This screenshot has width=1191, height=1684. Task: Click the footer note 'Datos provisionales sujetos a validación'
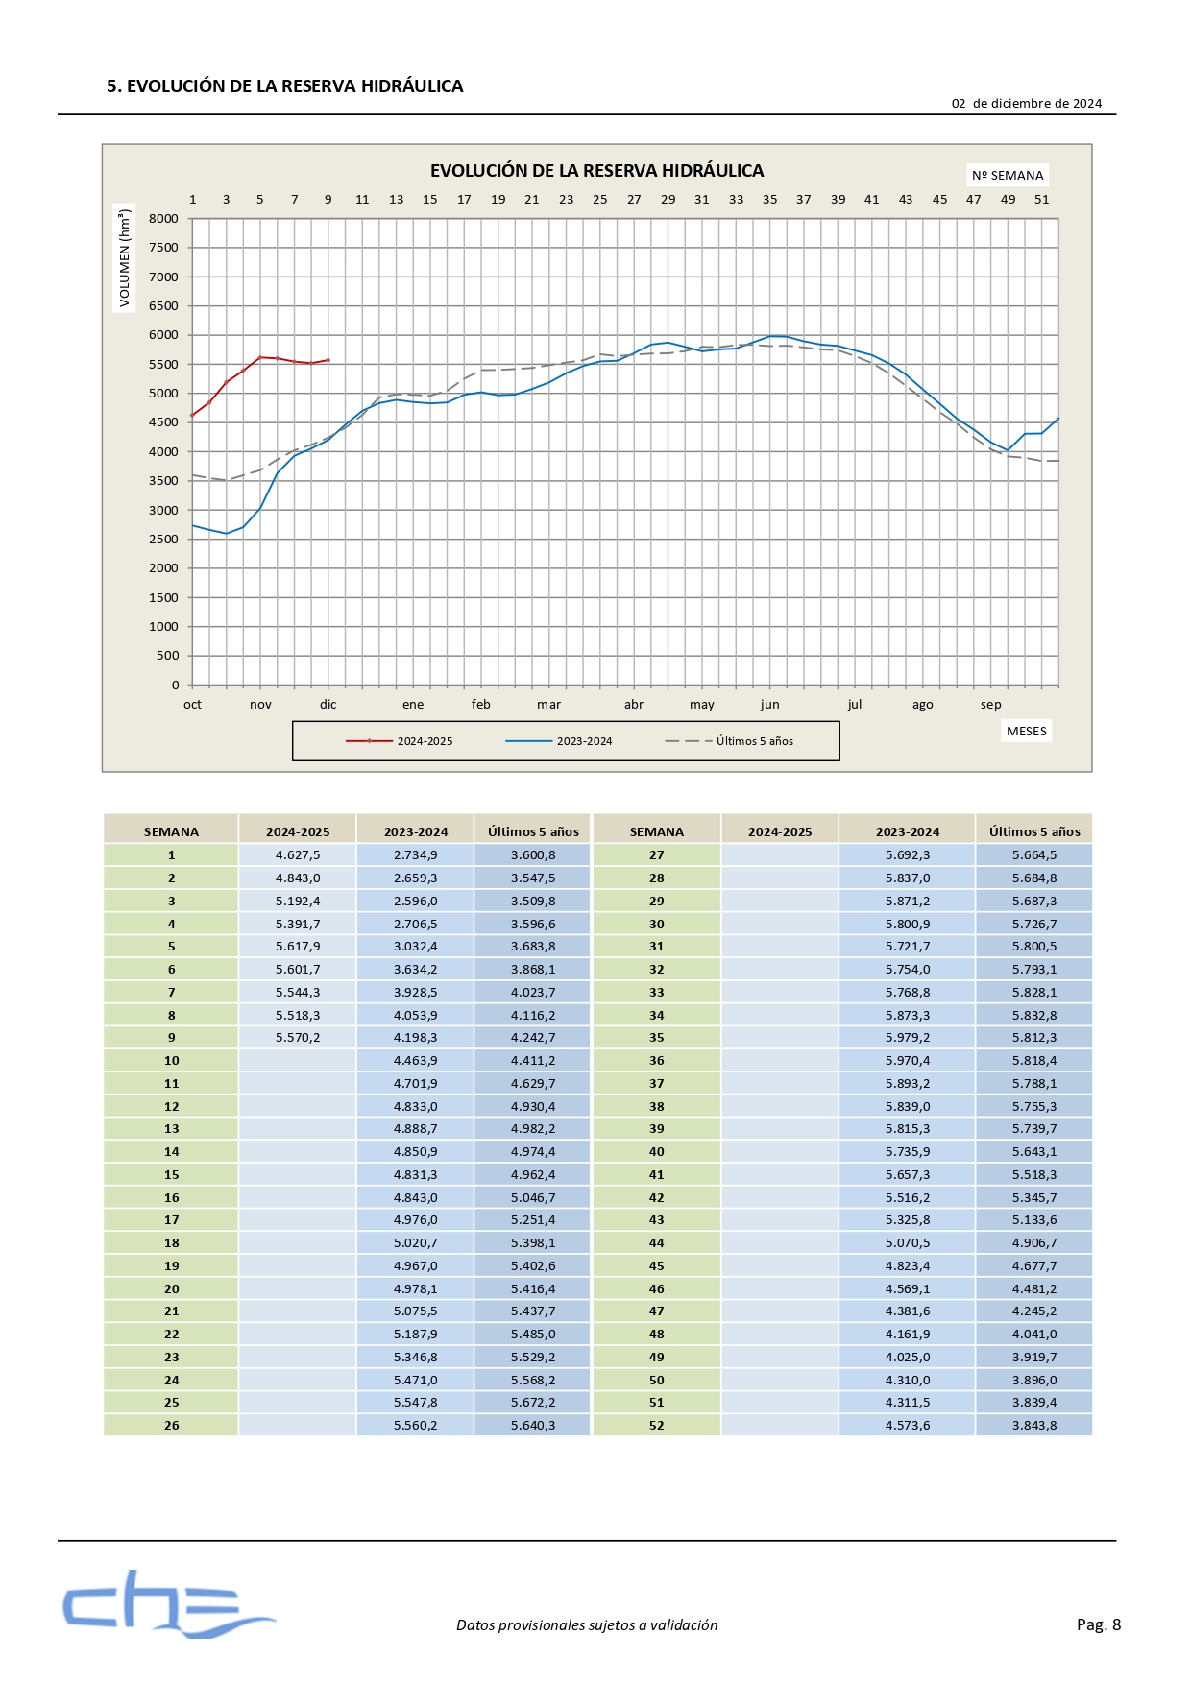point(587,1625)
